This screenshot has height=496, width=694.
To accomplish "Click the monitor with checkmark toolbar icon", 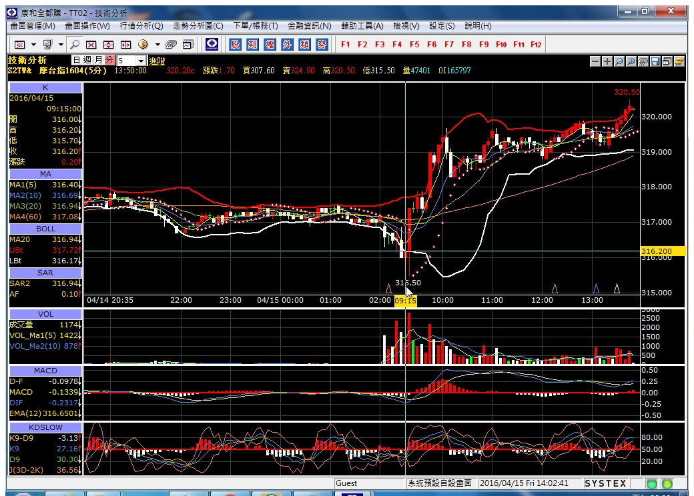I will pos(47,44).
